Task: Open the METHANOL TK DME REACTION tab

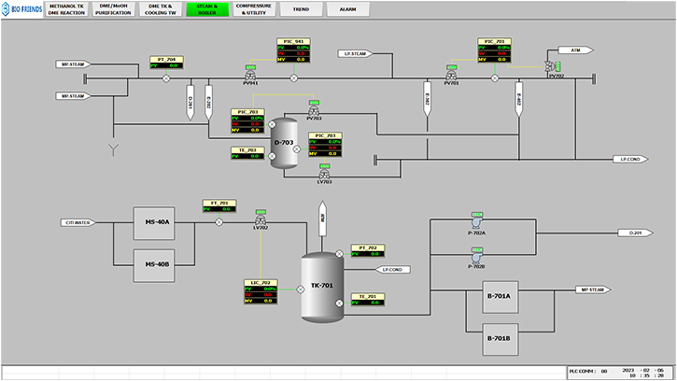Action: (66, 9)
